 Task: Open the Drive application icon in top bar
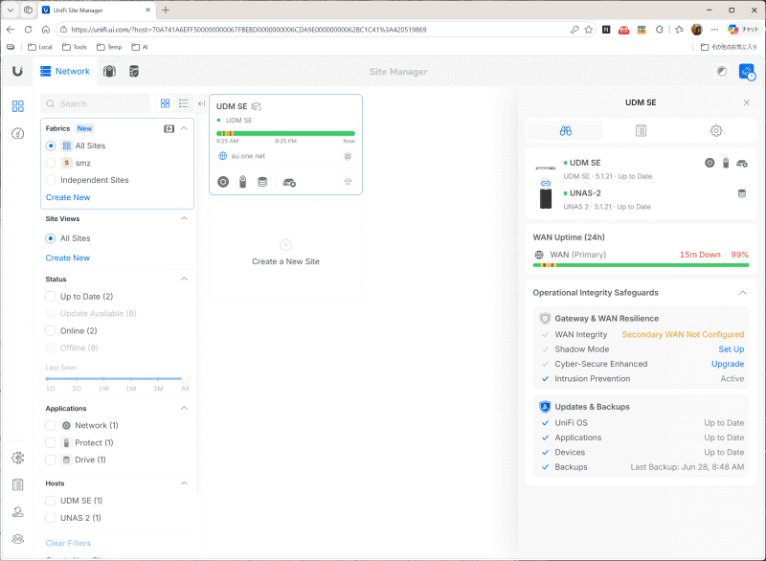(134, 71)
